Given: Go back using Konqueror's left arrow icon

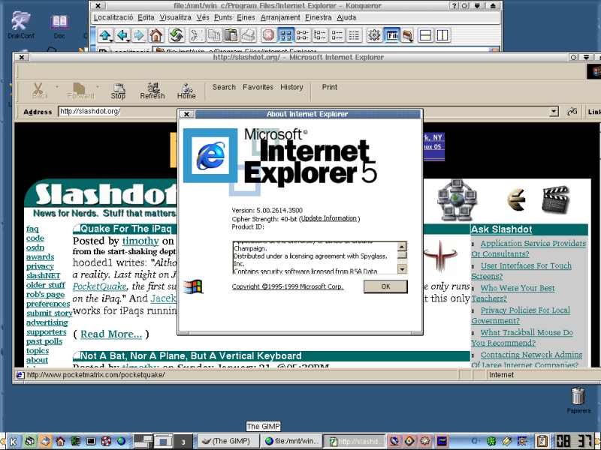Looking at the screenshot, I should 122,35.
